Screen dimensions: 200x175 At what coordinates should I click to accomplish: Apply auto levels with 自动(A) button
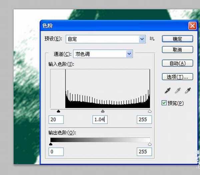(177, 63)
